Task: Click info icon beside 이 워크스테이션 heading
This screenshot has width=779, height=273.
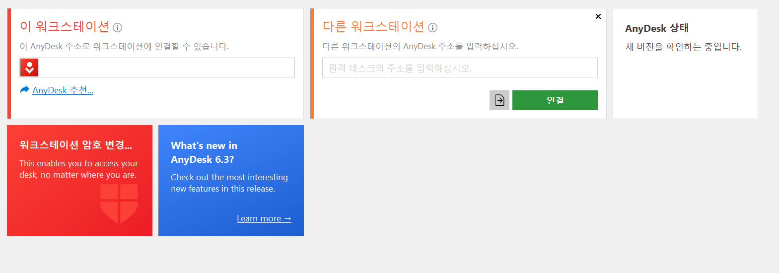Action: point(118,27)
